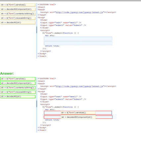Open the jquery-latest.js link in the Answer code
The image size is (141, 141).
click(79, 86)
